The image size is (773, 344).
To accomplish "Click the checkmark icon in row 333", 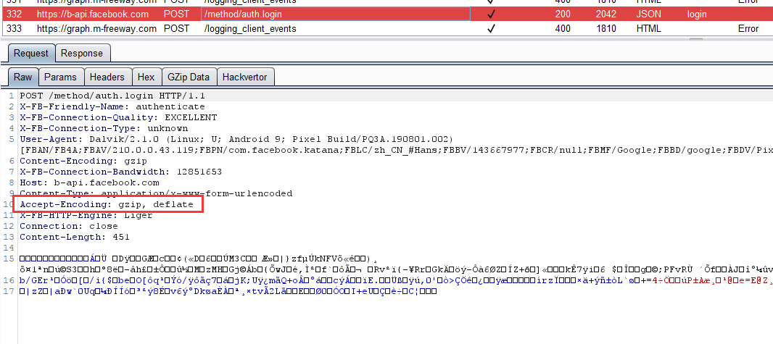I will 490,28.
